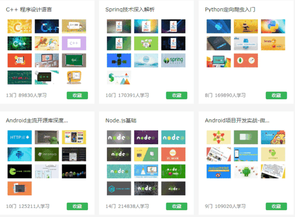This screenshot has width=295, height=217.
Task: Select the dark blue C++ thumbnail
Action: [x=47, y=27]
